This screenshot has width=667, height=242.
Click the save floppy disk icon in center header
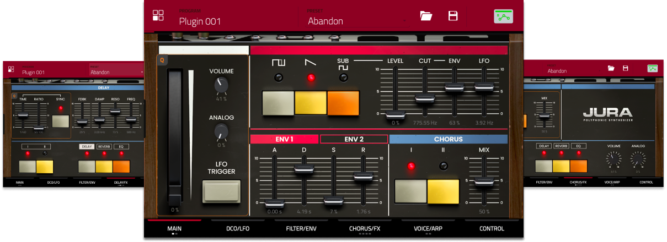453,15
